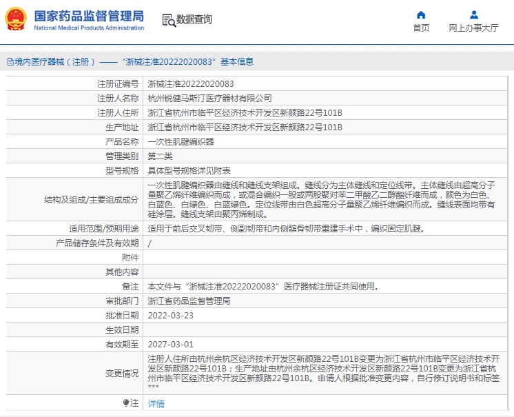The height and width of the screenshot is (417, 514).
Task: Click the 变更情况 row label
Action: point(122,373)
